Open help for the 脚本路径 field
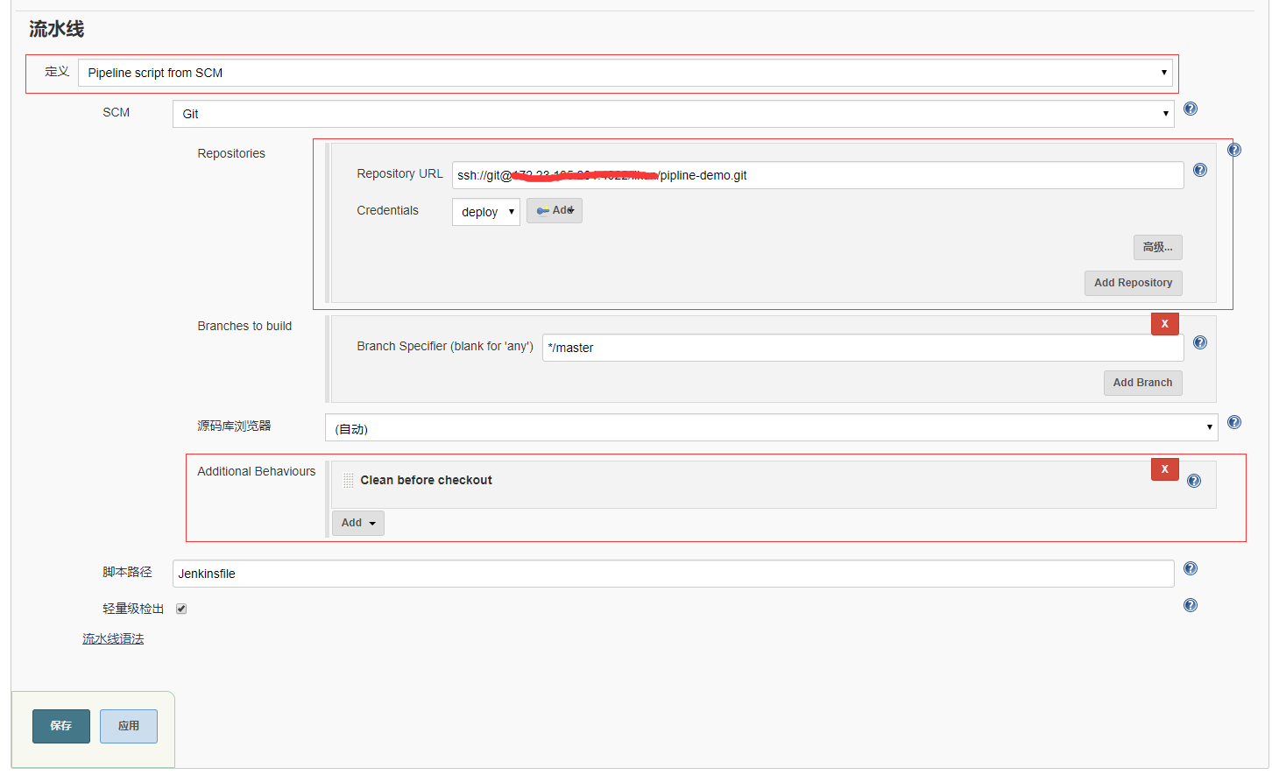 [x=1190, y=567]
